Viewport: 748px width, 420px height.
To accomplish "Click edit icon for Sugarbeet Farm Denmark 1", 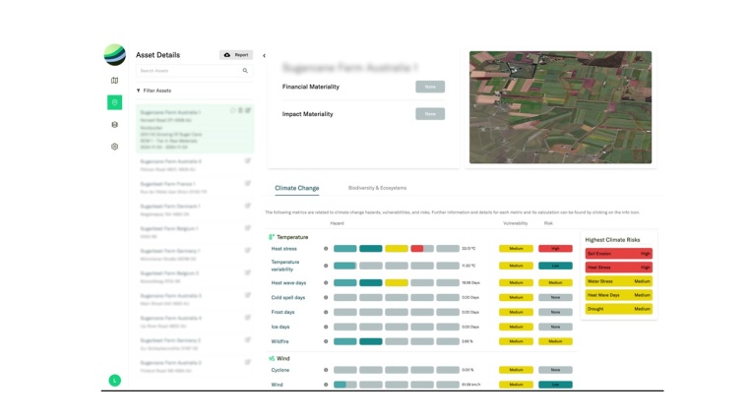I will pyautogui.click(x=248, y=206).
